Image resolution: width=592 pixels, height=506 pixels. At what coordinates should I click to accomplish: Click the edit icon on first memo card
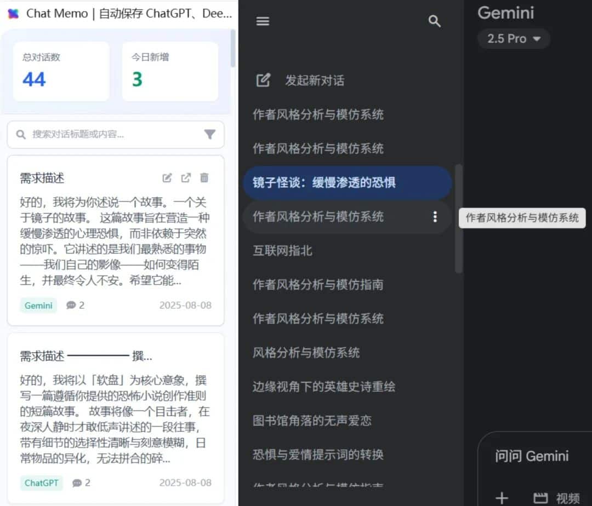(167, 178)
